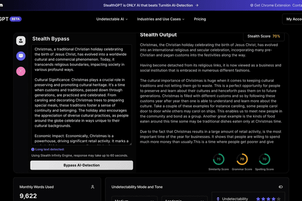302x201 pixels.
Task: Click the Spelling Score circle gauge
Action: point(263,159)
